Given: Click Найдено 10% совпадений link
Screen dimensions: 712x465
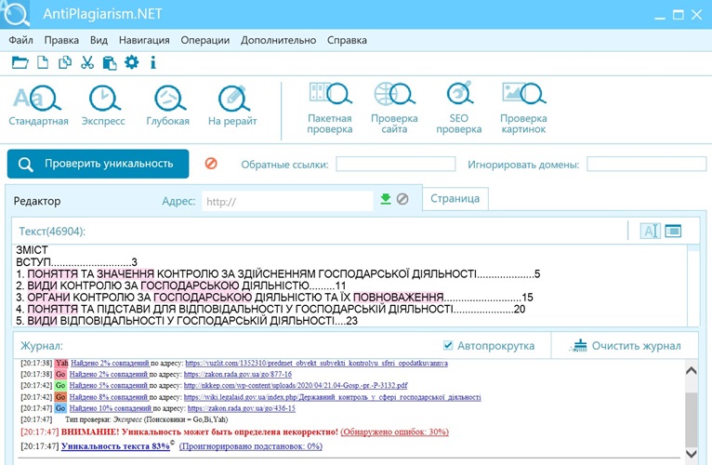Looking at the screenshot, I should pyautogui.click(x=111, y=408).
